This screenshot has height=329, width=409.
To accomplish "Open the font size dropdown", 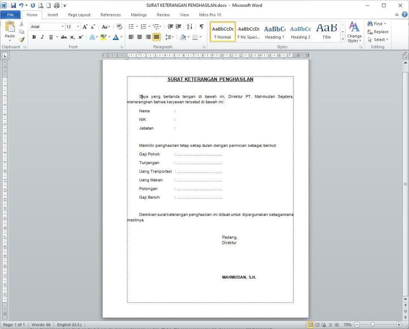I will coord(78,27).
